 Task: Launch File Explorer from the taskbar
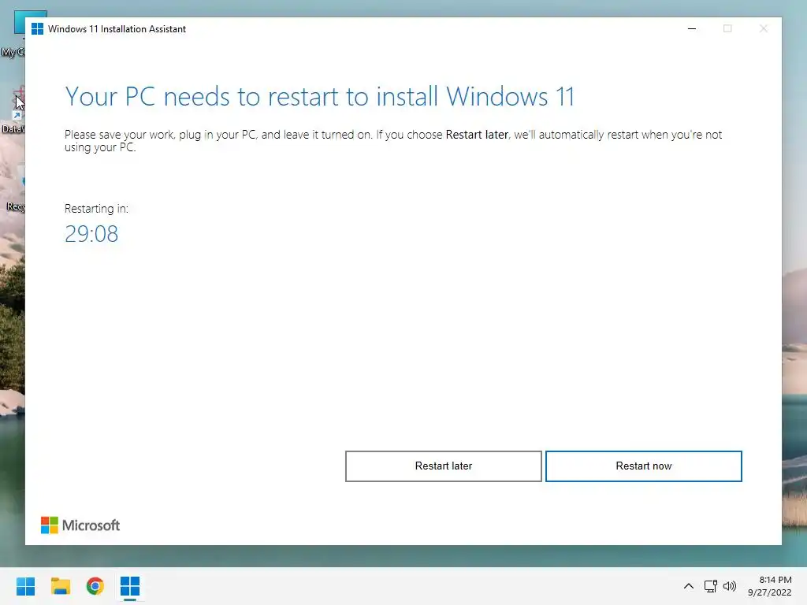coord(60,586)
